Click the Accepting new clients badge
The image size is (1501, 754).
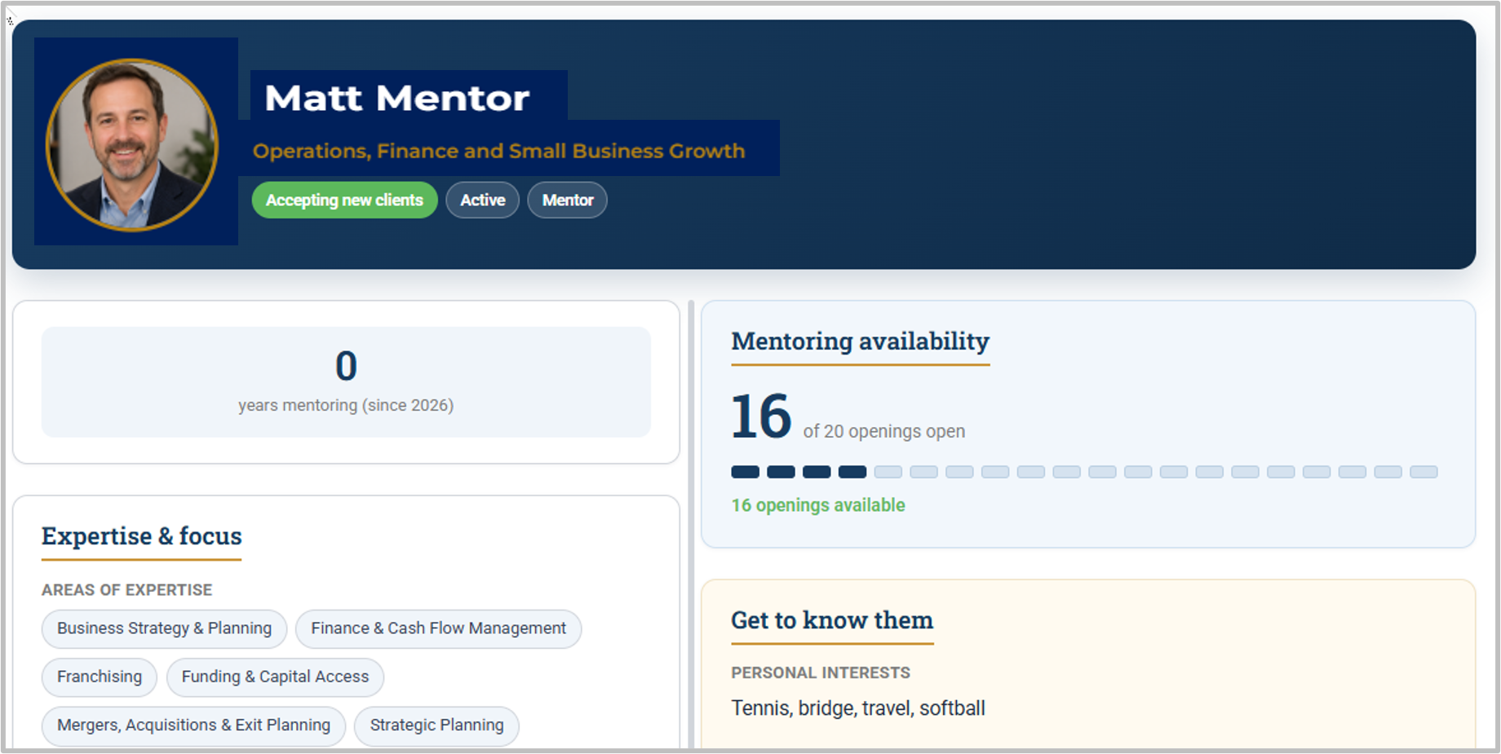click(344, 201)
